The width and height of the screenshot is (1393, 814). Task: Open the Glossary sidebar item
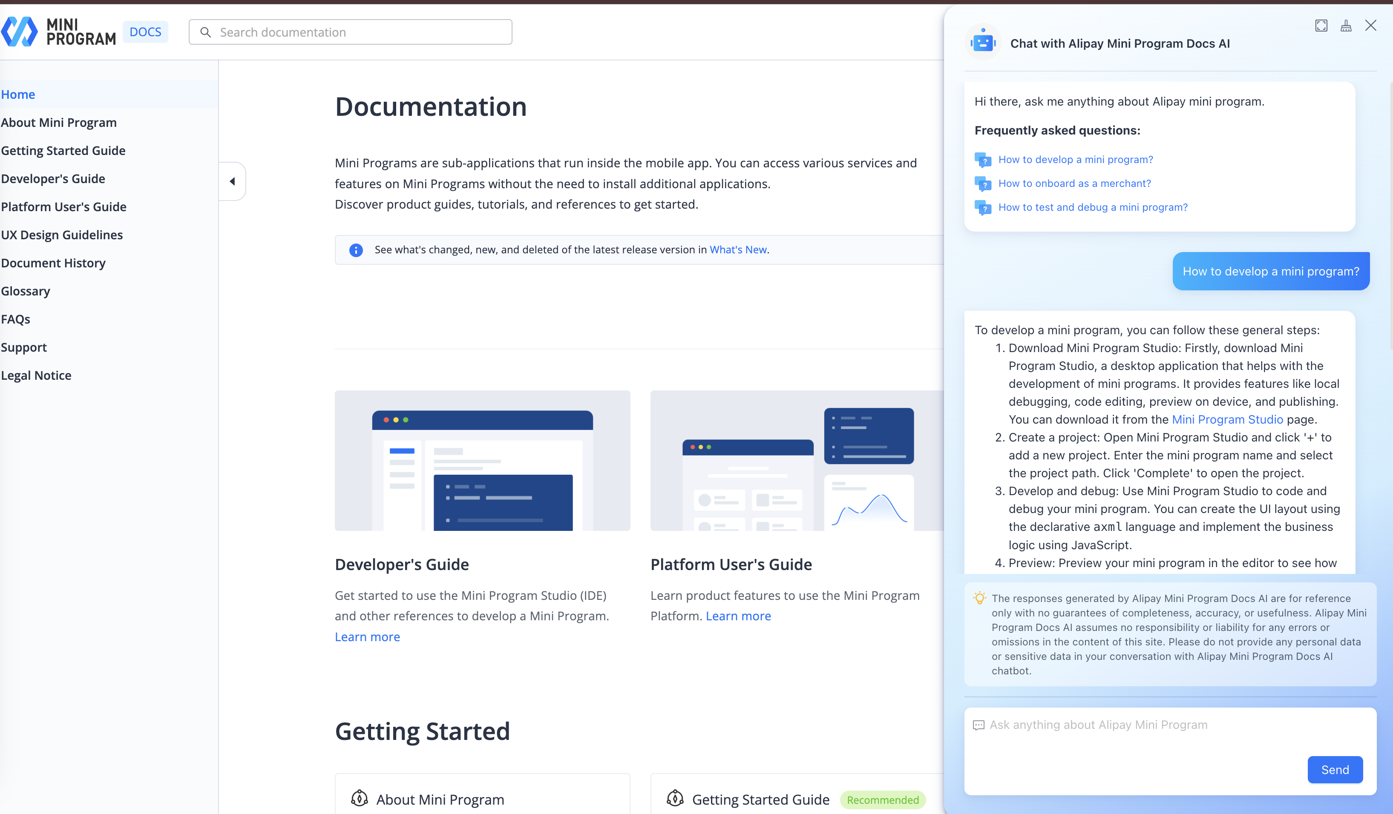pyautogui.click(x=26, y=291)
